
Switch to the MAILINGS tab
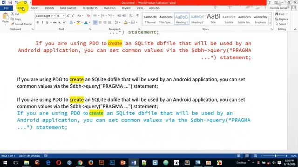[x=110, y=8]
